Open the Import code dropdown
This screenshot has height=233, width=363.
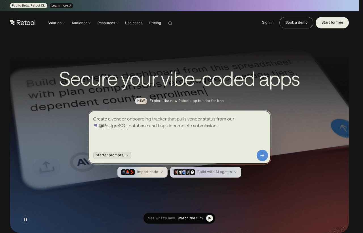[x=142, y=172]
